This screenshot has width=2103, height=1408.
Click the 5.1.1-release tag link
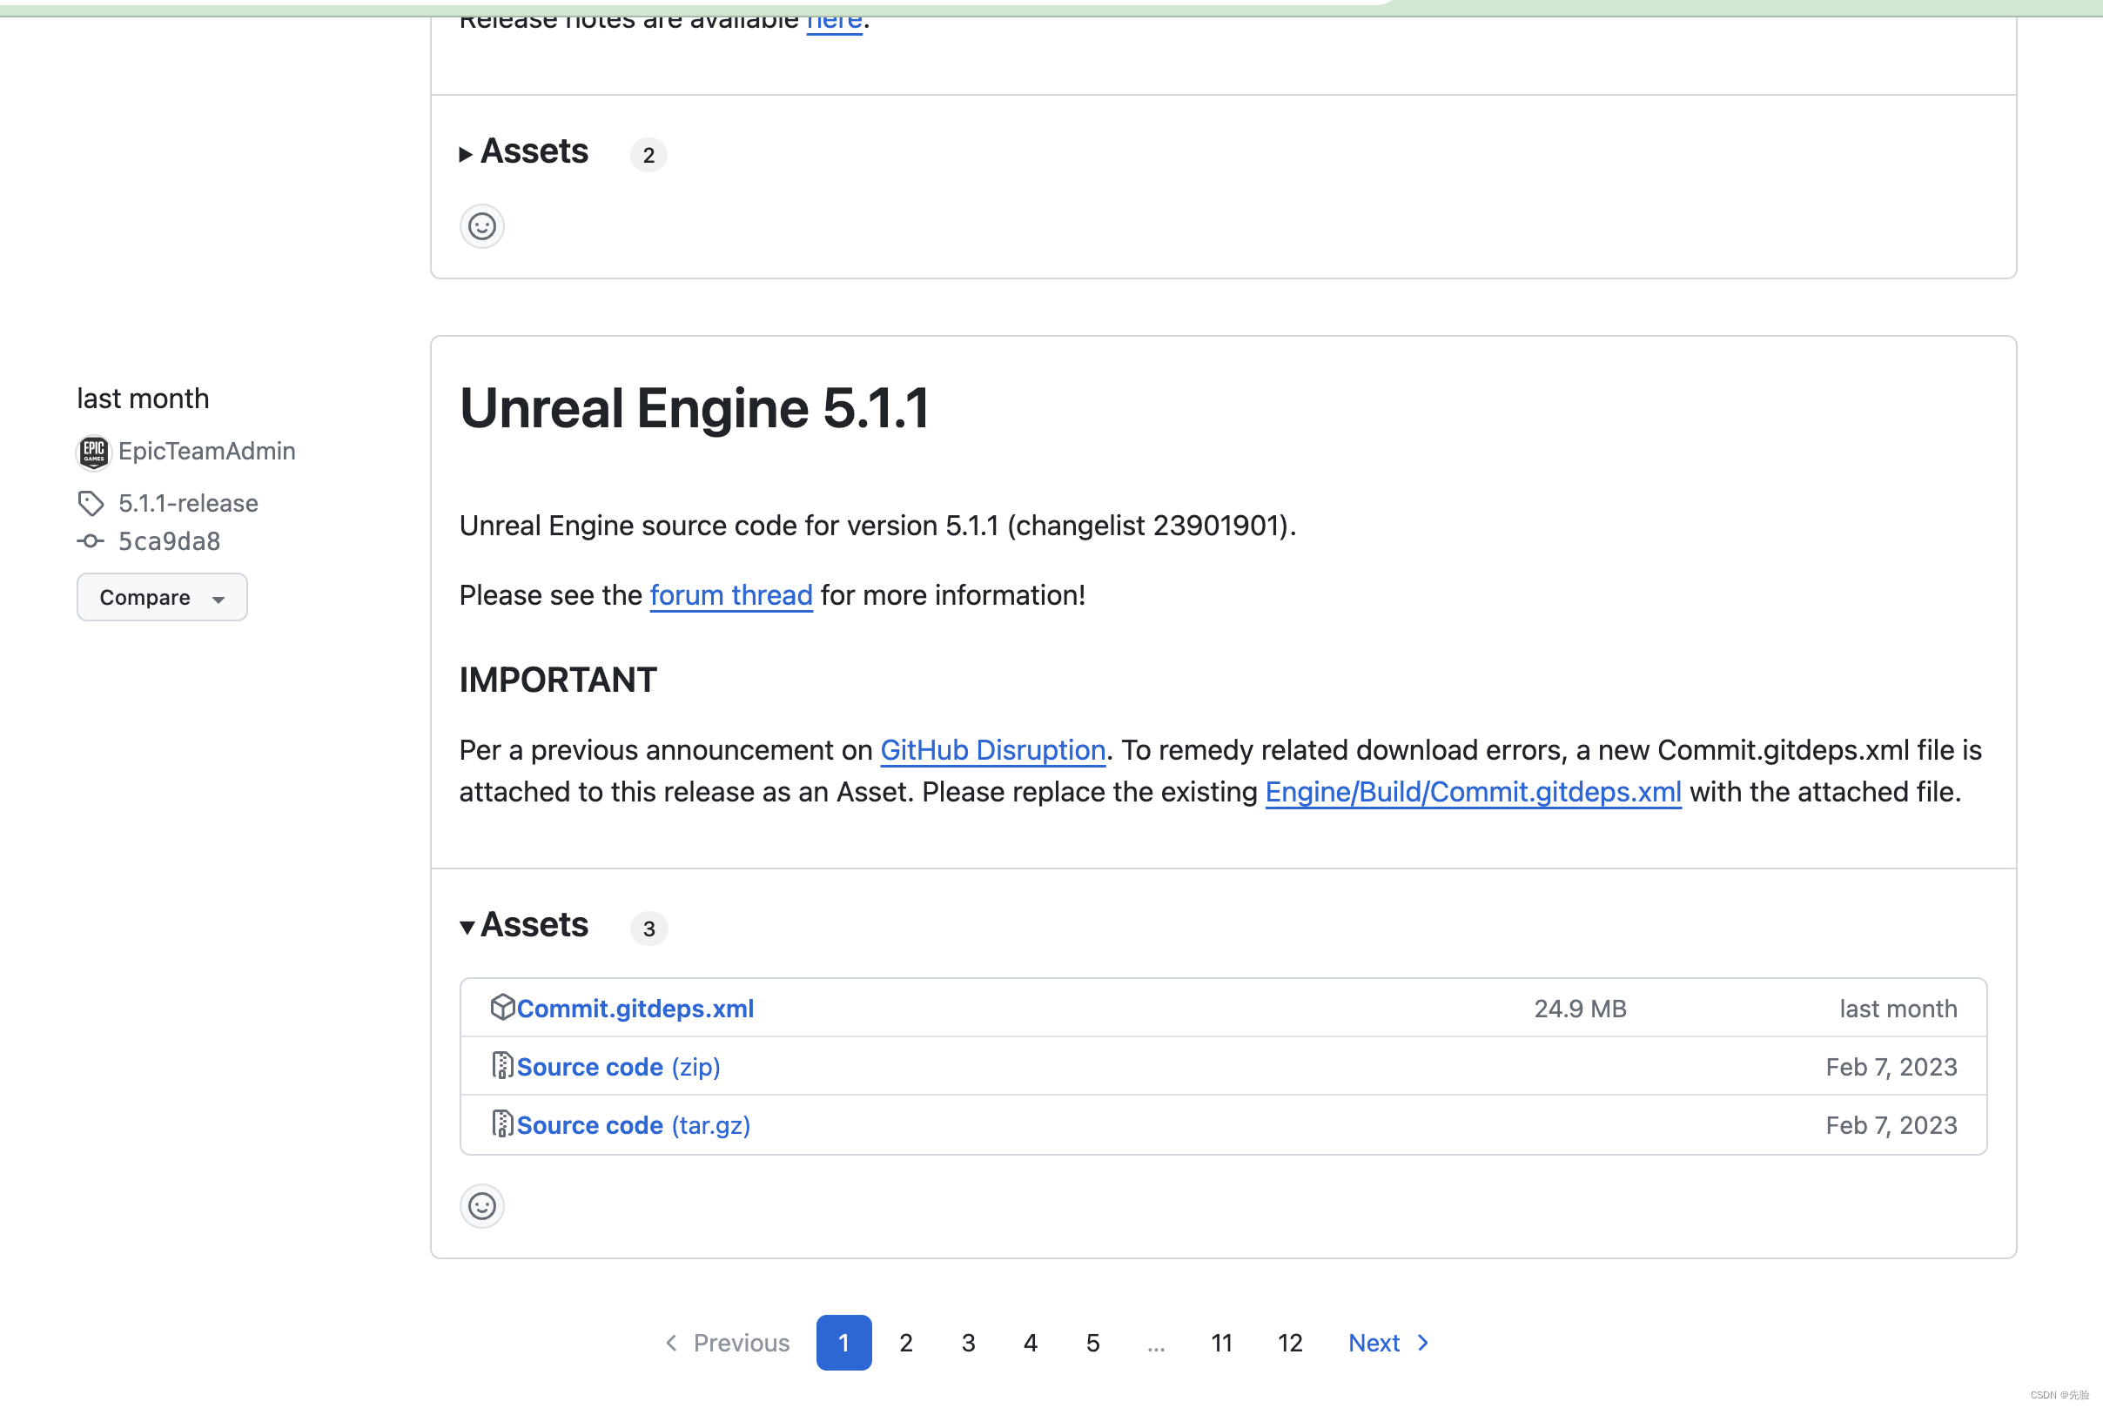coord(188,503)
